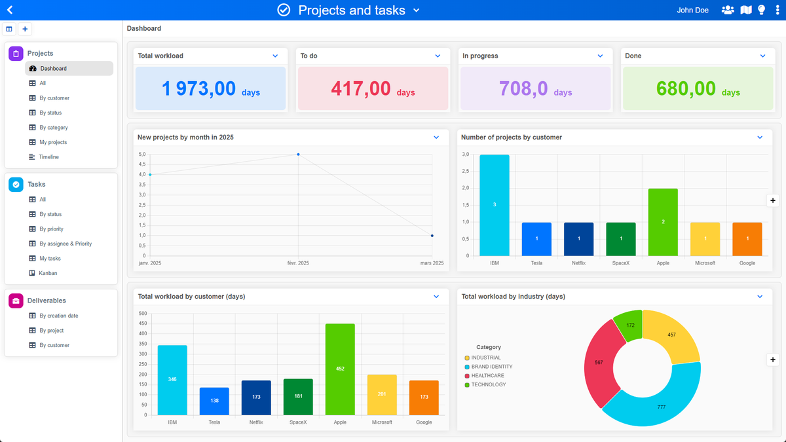Click the pink Deliverables briefcase icon
The image size is (786, 442).
point(16,301)
